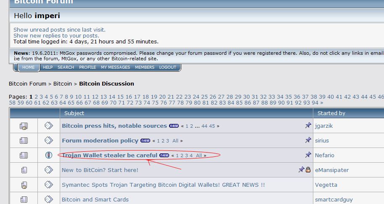This screenshot has width=384, height=204.
Task: Click the post icon next to Bitcoin press hits
Action: 49,126
